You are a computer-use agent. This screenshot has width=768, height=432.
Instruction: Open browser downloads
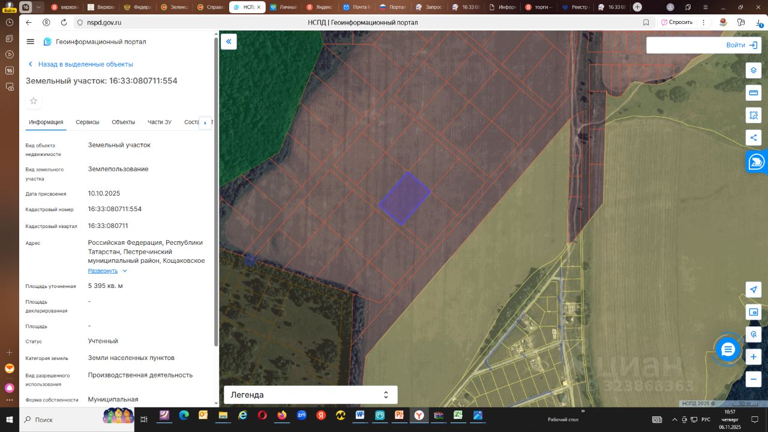pyautogui.click(x=759, y=22)
